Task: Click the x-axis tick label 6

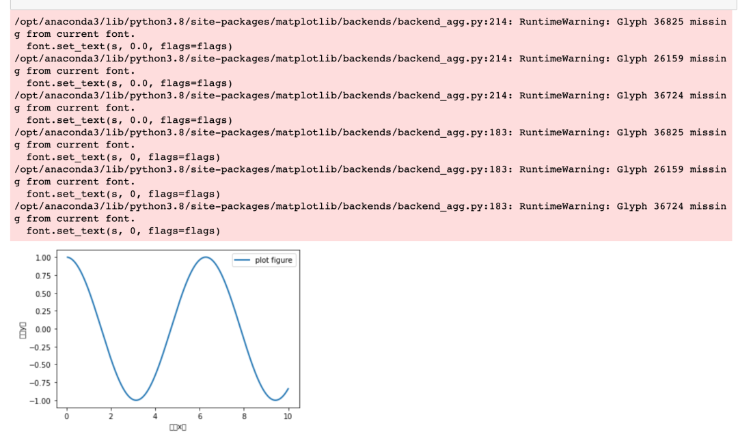Action: (200, 416)
